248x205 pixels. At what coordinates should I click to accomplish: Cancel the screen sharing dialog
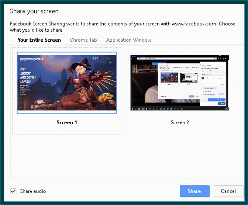tap(228, 191)
